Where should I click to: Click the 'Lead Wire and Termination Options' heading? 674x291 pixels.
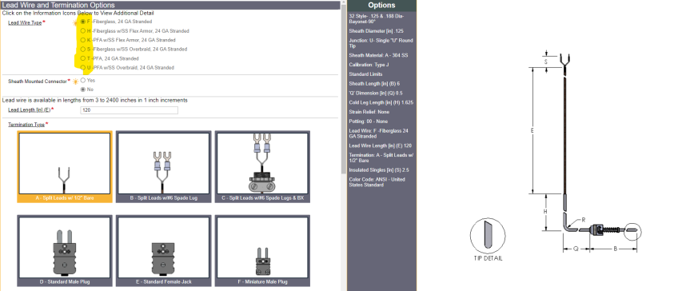(x=58, y=5)
